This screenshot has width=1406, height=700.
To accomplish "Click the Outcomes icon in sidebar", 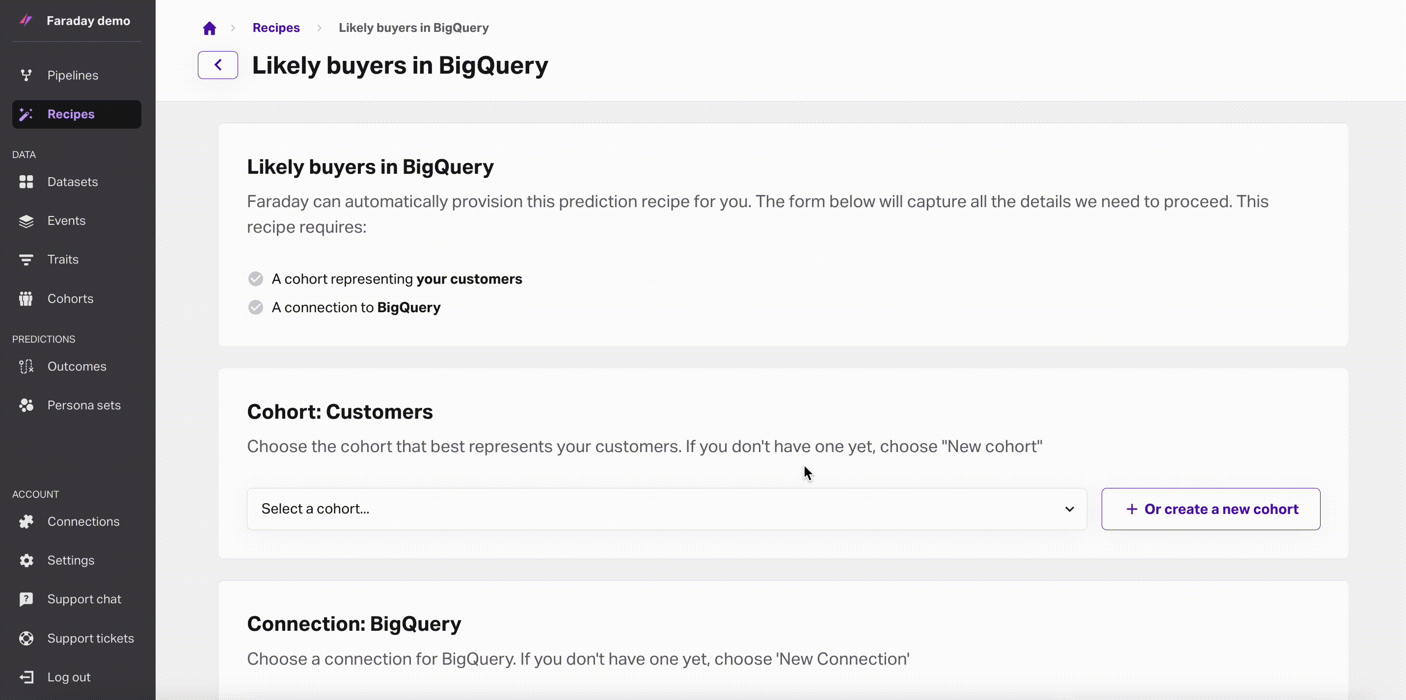I will (x=26, y=367).
